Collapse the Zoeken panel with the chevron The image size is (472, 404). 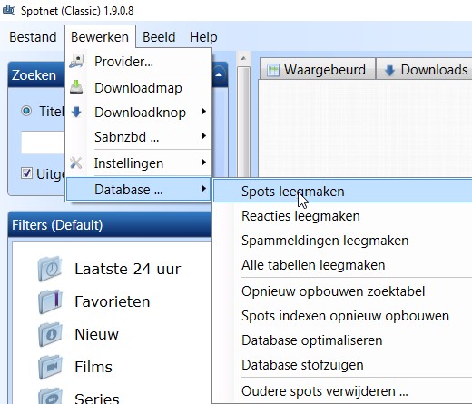click(x=220, y=74)
